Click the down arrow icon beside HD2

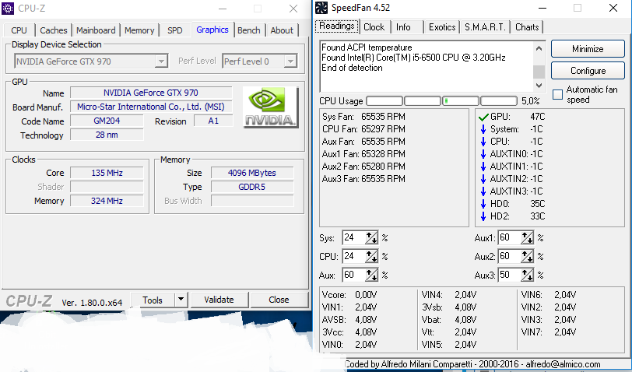click(483, 216)
